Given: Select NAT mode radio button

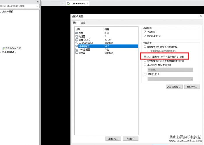Looking at the screenshot, I should click(x=145, y=57).
